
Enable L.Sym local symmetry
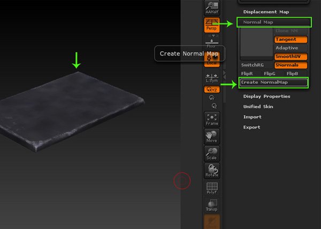(212, 78)
